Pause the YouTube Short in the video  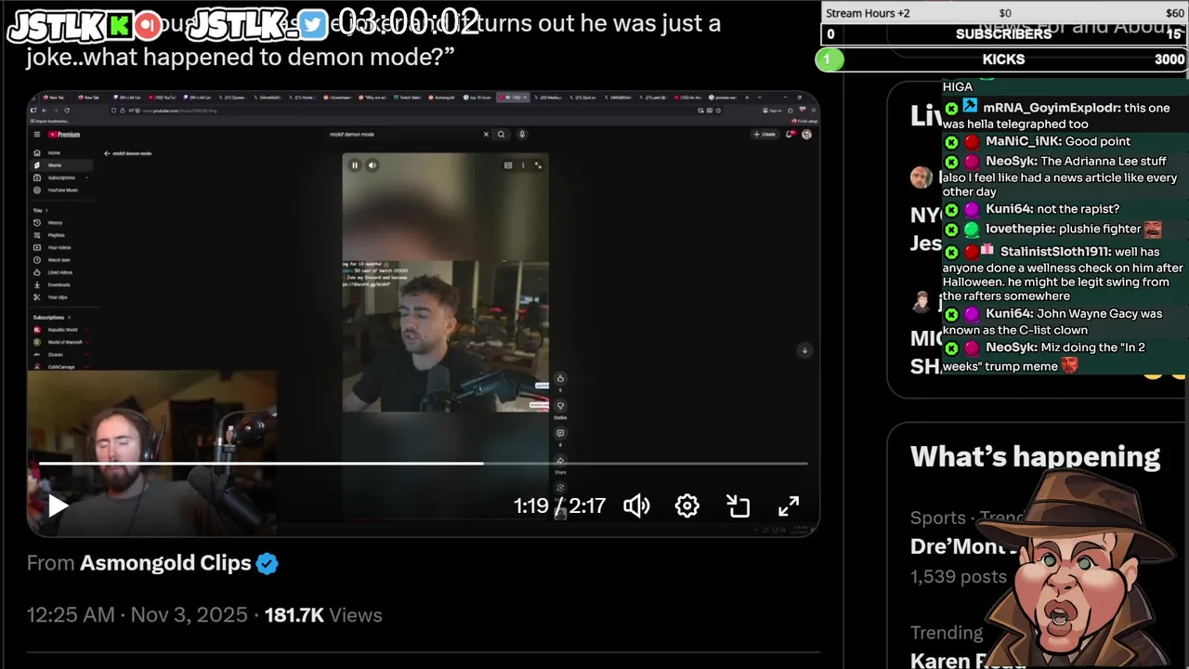coord(354,165)
